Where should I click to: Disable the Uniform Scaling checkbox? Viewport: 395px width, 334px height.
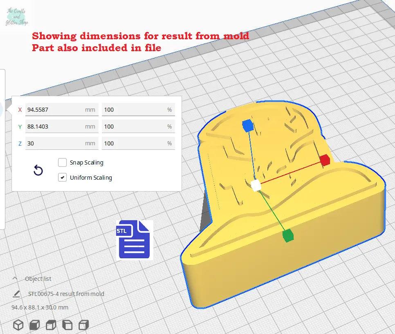(62, 178)
